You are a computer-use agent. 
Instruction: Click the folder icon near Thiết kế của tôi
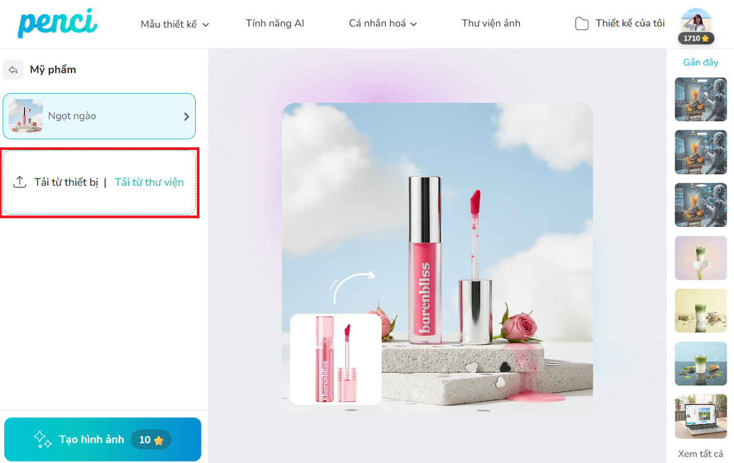[x=582, y=24]
